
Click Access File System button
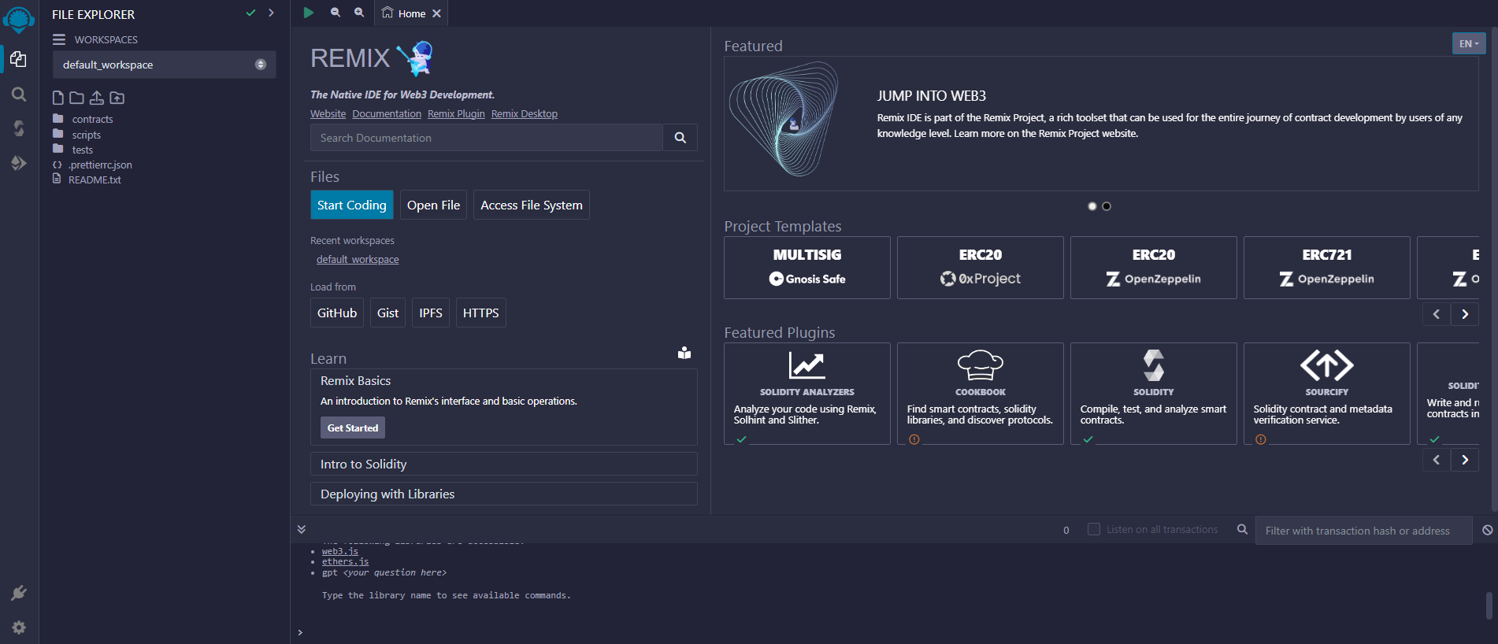pyautogui.click(x=532, y=205)
